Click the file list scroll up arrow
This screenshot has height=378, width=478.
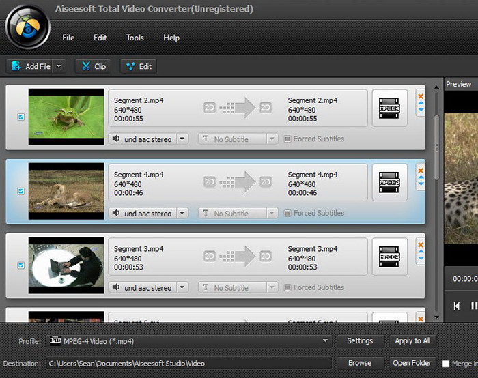(436, 88)
